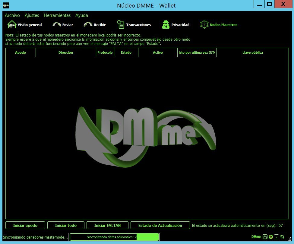Go to the Enviar send page
Image resolution: width=294 pixels, height=244 pixels.
[x=63, y=24]
